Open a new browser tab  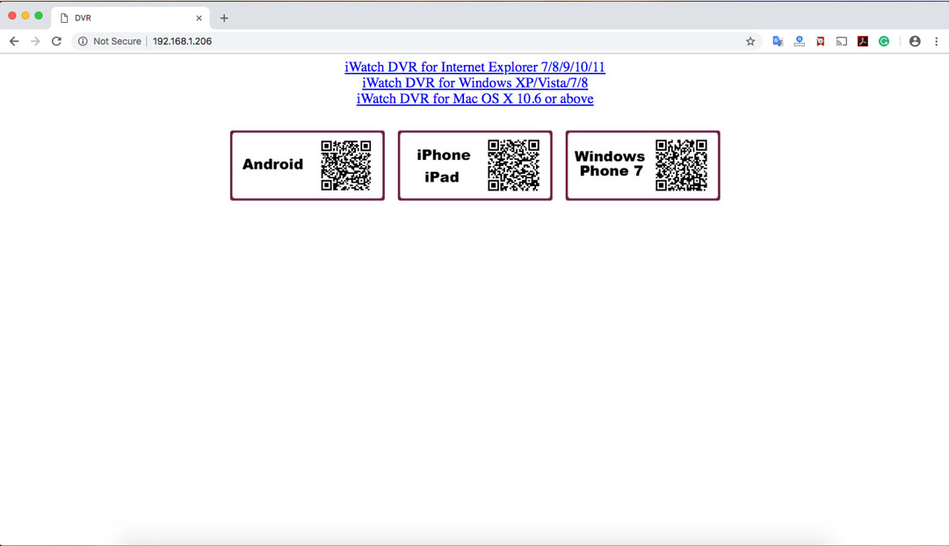pyautogui.click(x=224, y=18)
